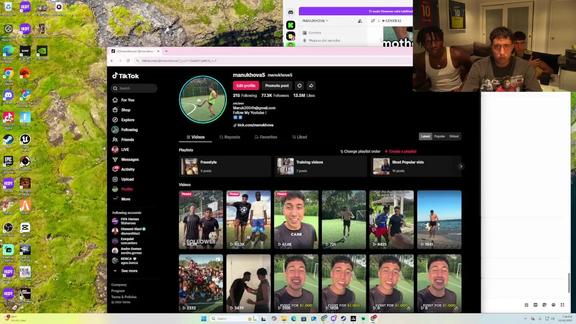Click the TikTok logo
The image size is (576, 324).
126,76
